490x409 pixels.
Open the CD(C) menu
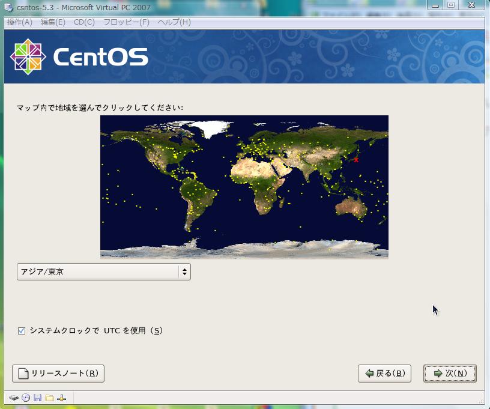[84, 22]
